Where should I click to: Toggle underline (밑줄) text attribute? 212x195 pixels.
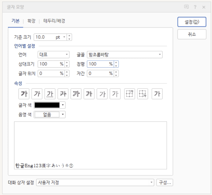pos(50,94)
